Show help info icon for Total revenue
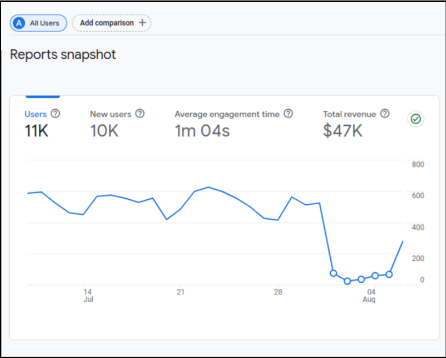The width and height of the screenshot is (446, 358). 385,114
